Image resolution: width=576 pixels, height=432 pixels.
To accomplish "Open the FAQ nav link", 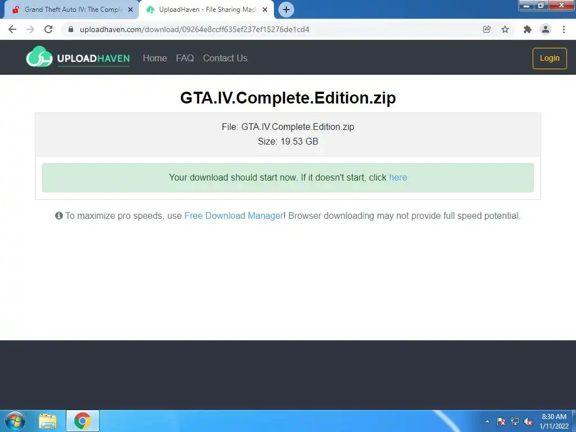I will pyautogui.click(x=184, y=58).
